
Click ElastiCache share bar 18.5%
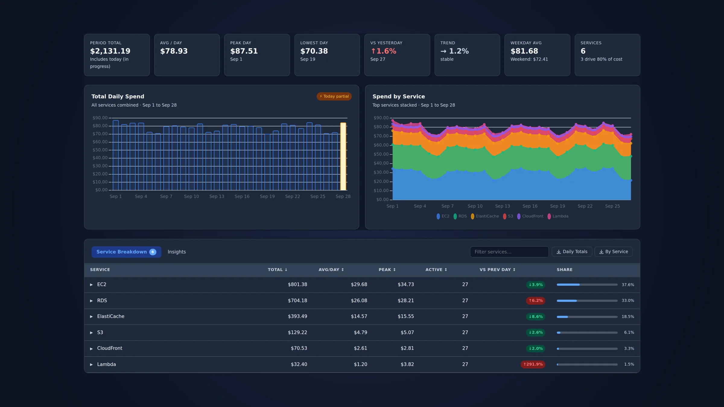point(587,317)
